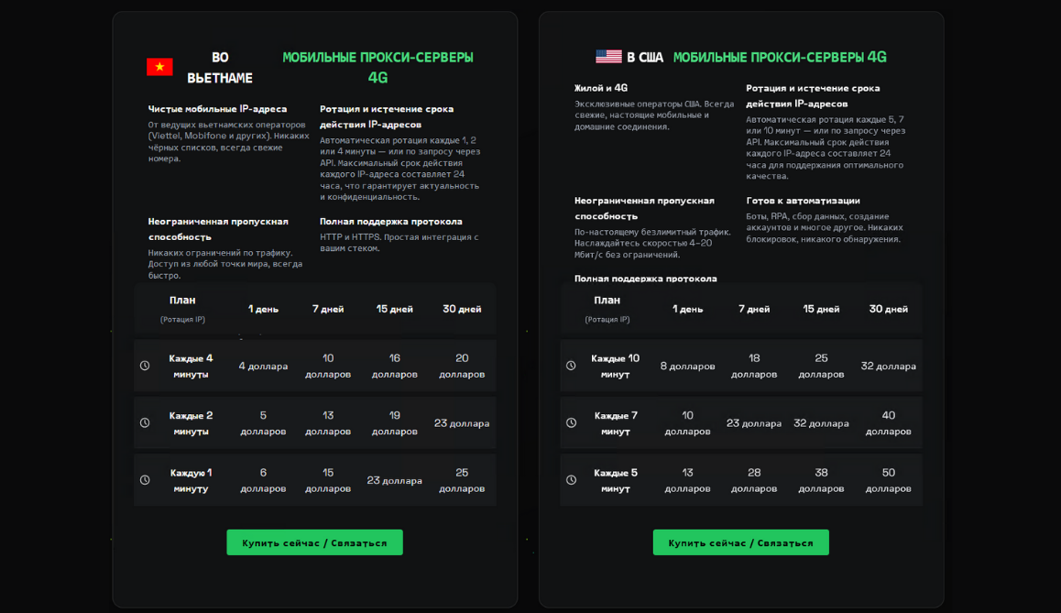Click clock icon beside Каждые 2 минуты
This screenshot has height=613, width=1061.
pyautogui.click(x=145, y=423)
